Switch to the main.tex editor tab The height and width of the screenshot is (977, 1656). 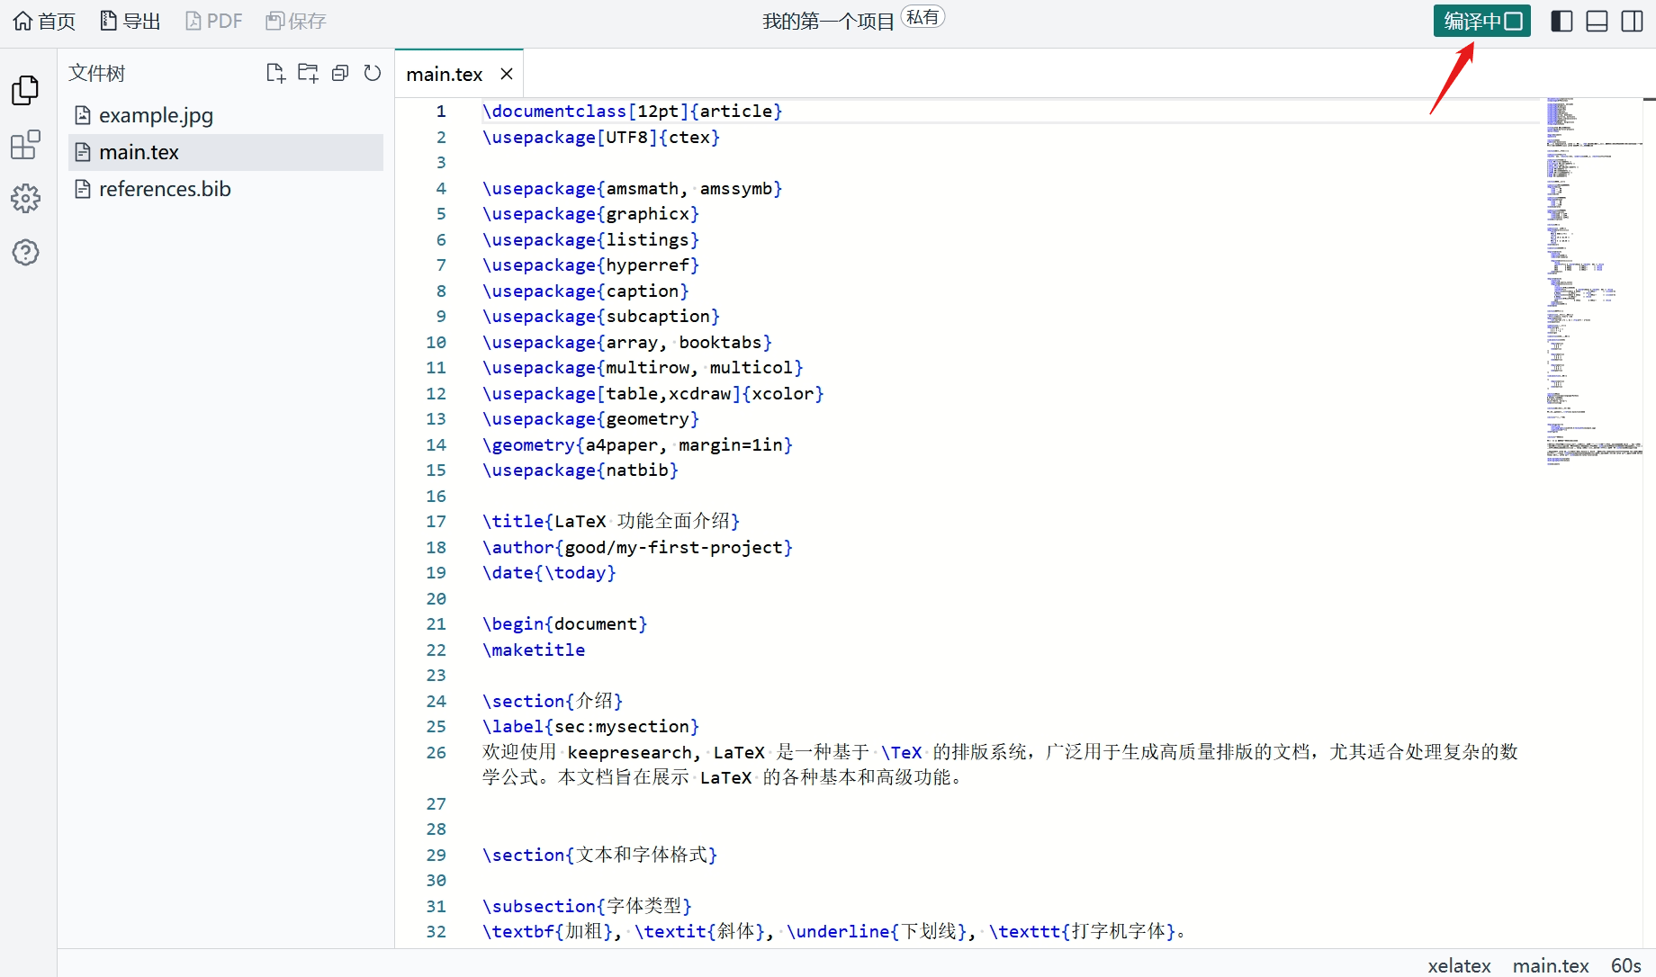444,73
